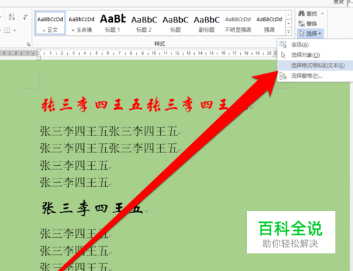
Task: Apply the 标题 1 style
Action: [x=112, y=24]
